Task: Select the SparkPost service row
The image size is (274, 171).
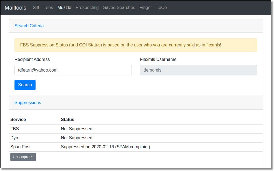Action: pyautogui.click(x=136, y=147)
